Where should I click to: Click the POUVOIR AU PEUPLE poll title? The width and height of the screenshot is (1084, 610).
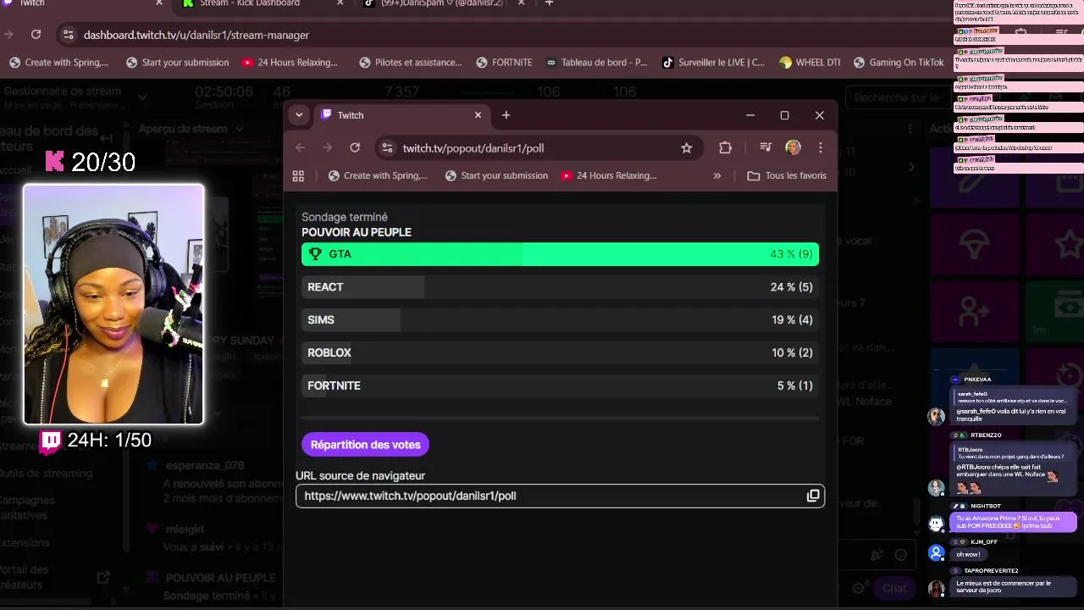pyautogui.click(x=357, y=232)
